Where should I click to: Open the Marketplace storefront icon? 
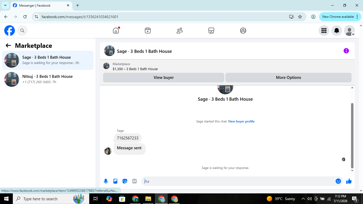(x=211, y=31)
